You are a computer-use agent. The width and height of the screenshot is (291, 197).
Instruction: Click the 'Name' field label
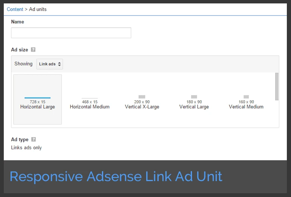17,22
